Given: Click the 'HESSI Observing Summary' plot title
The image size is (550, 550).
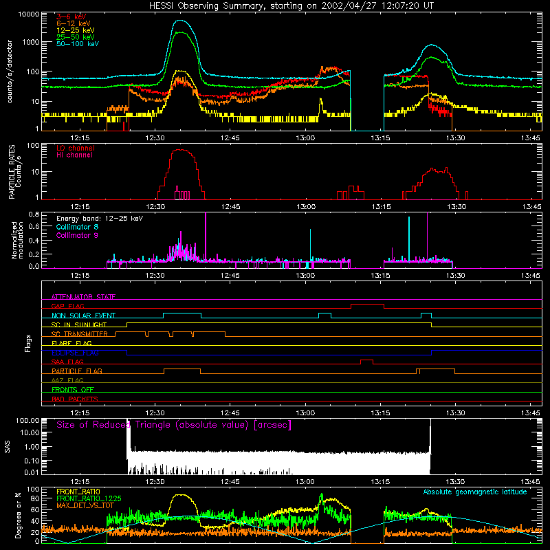Looking at the screenshot, I should [x=291, y=6].
